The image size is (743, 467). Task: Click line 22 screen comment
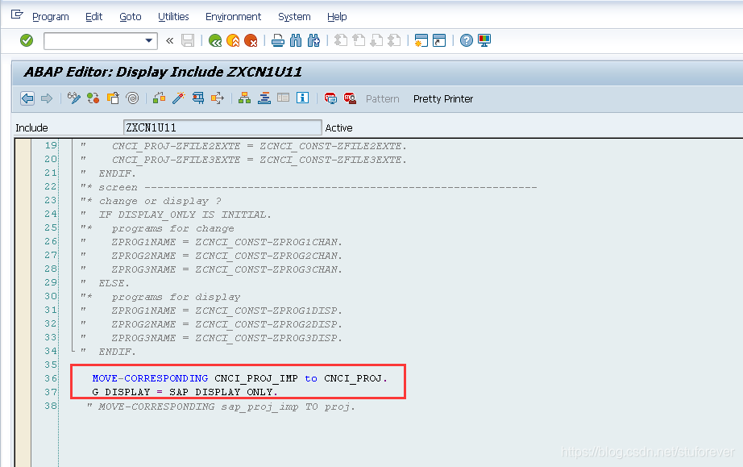click(309, 187)
